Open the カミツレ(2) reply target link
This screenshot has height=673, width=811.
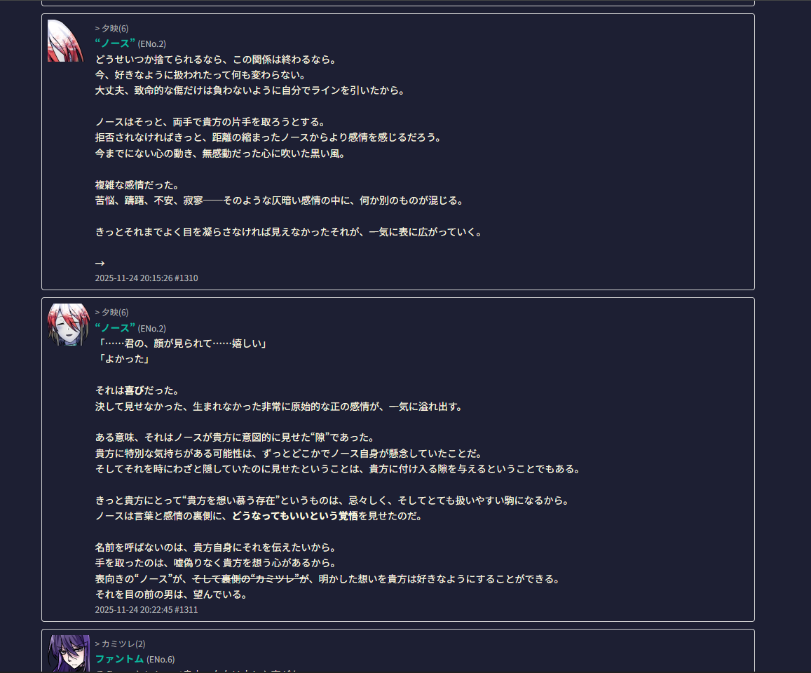(x=123, y=644)
